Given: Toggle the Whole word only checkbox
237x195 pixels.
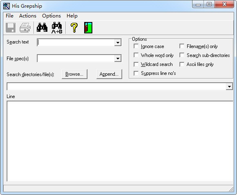Looking at the screenshot, I should (x=136, y=55).
